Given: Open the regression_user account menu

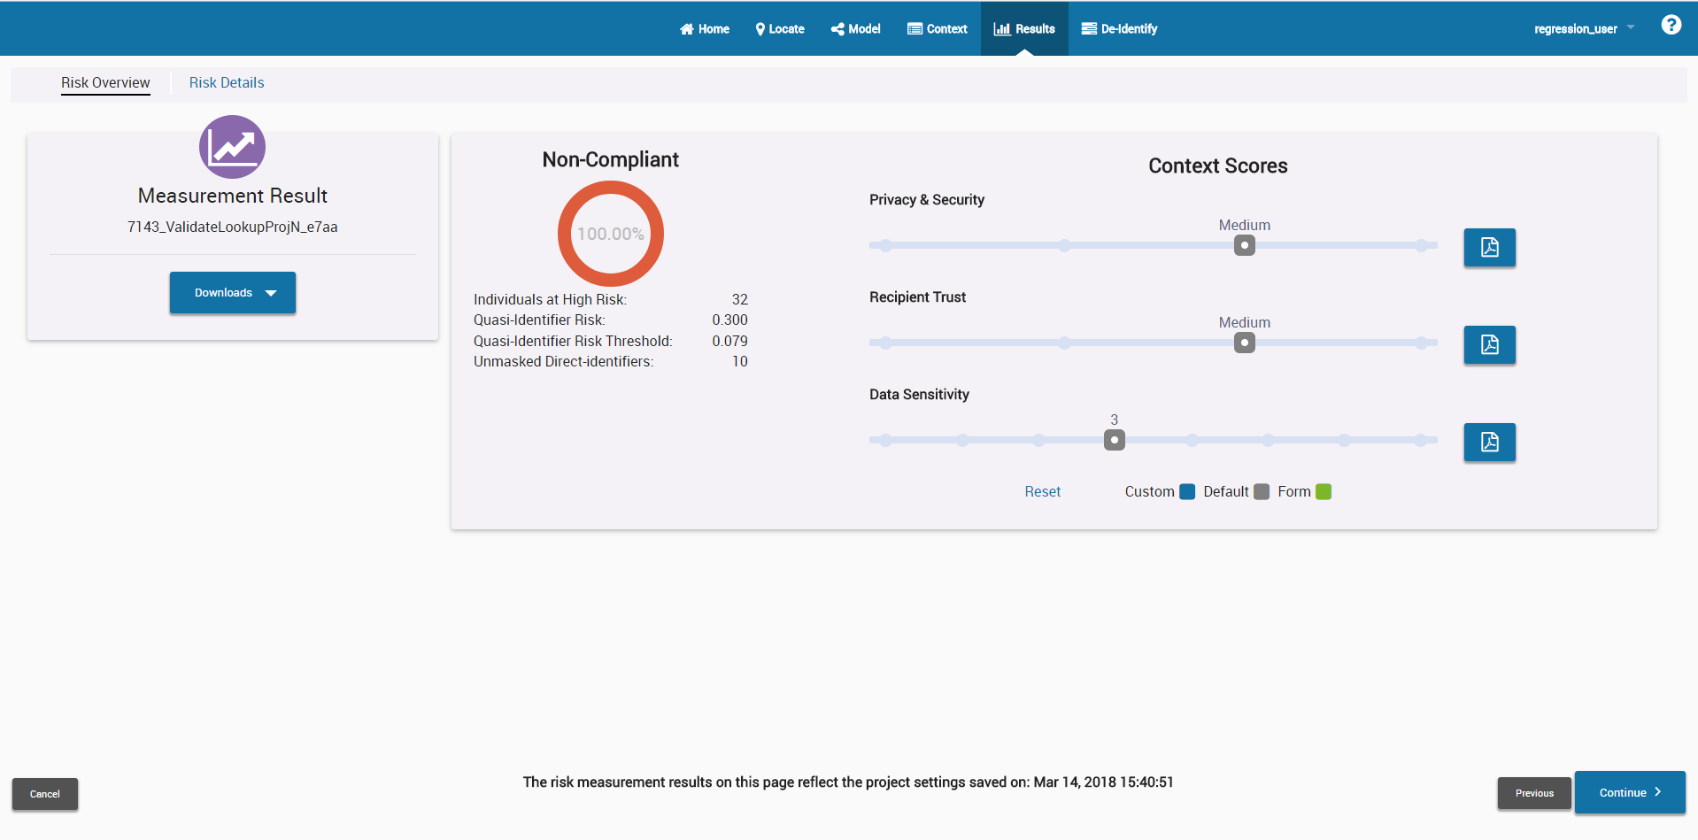Looking at the screenshot, I should [x=1583, y=29].
